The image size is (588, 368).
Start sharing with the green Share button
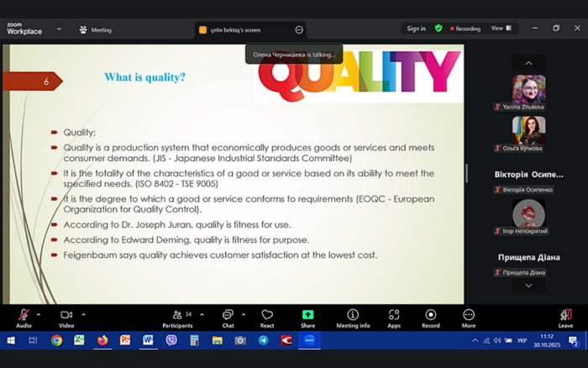[x=308, y=316]
